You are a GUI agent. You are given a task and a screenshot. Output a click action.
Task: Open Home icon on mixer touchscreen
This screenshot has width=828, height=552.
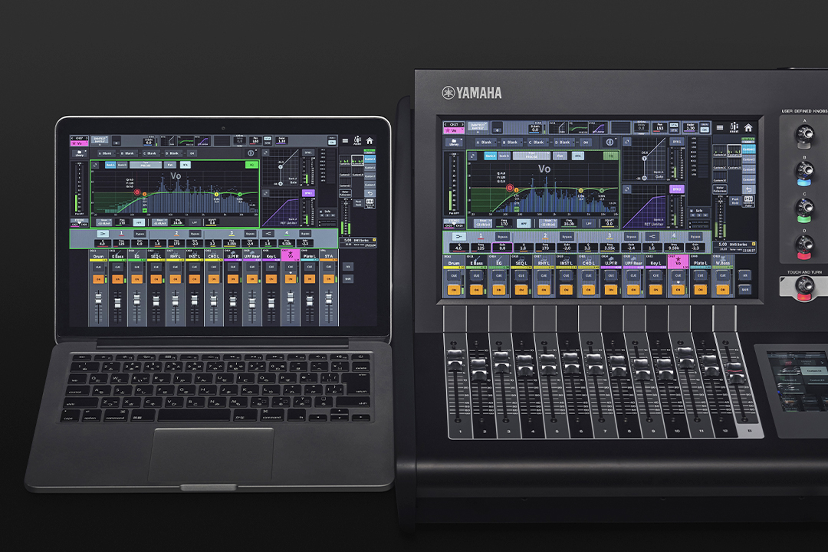click(x=748, y=127)
